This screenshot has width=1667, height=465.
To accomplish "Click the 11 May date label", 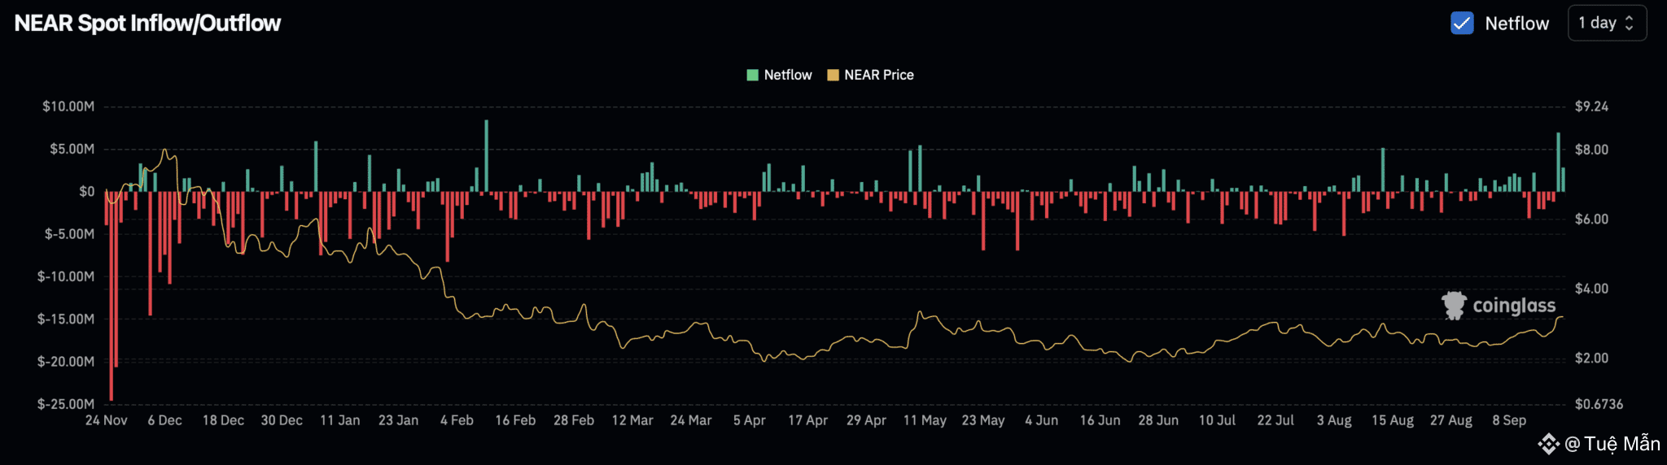I will pos(925,420).
